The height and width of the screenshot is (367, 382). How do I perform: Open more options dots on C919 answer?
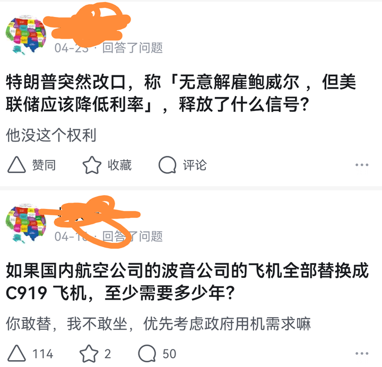(362, 353)
